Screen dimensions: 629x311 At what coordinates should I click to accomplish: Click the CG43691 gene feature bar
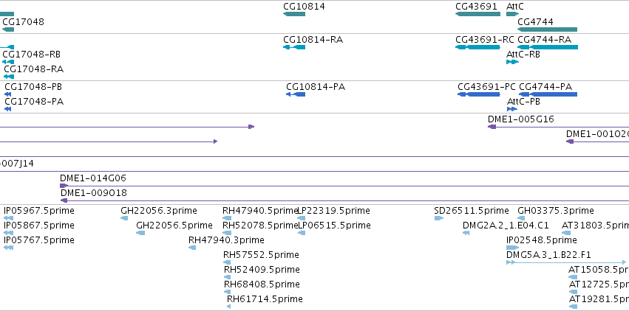coord(477,14)
